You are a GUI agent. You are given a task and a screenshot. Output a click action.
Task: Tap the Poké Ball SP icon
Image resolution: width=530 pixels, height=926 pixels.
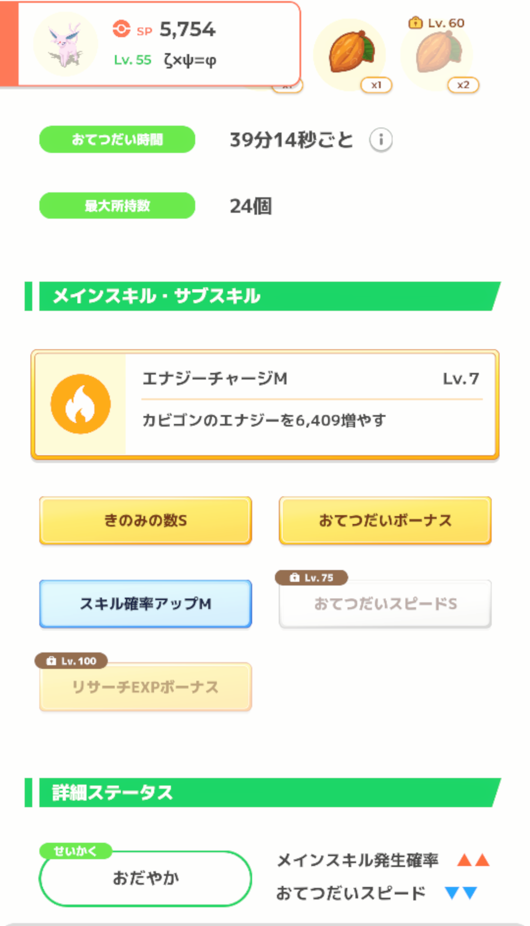pos(121,29)
